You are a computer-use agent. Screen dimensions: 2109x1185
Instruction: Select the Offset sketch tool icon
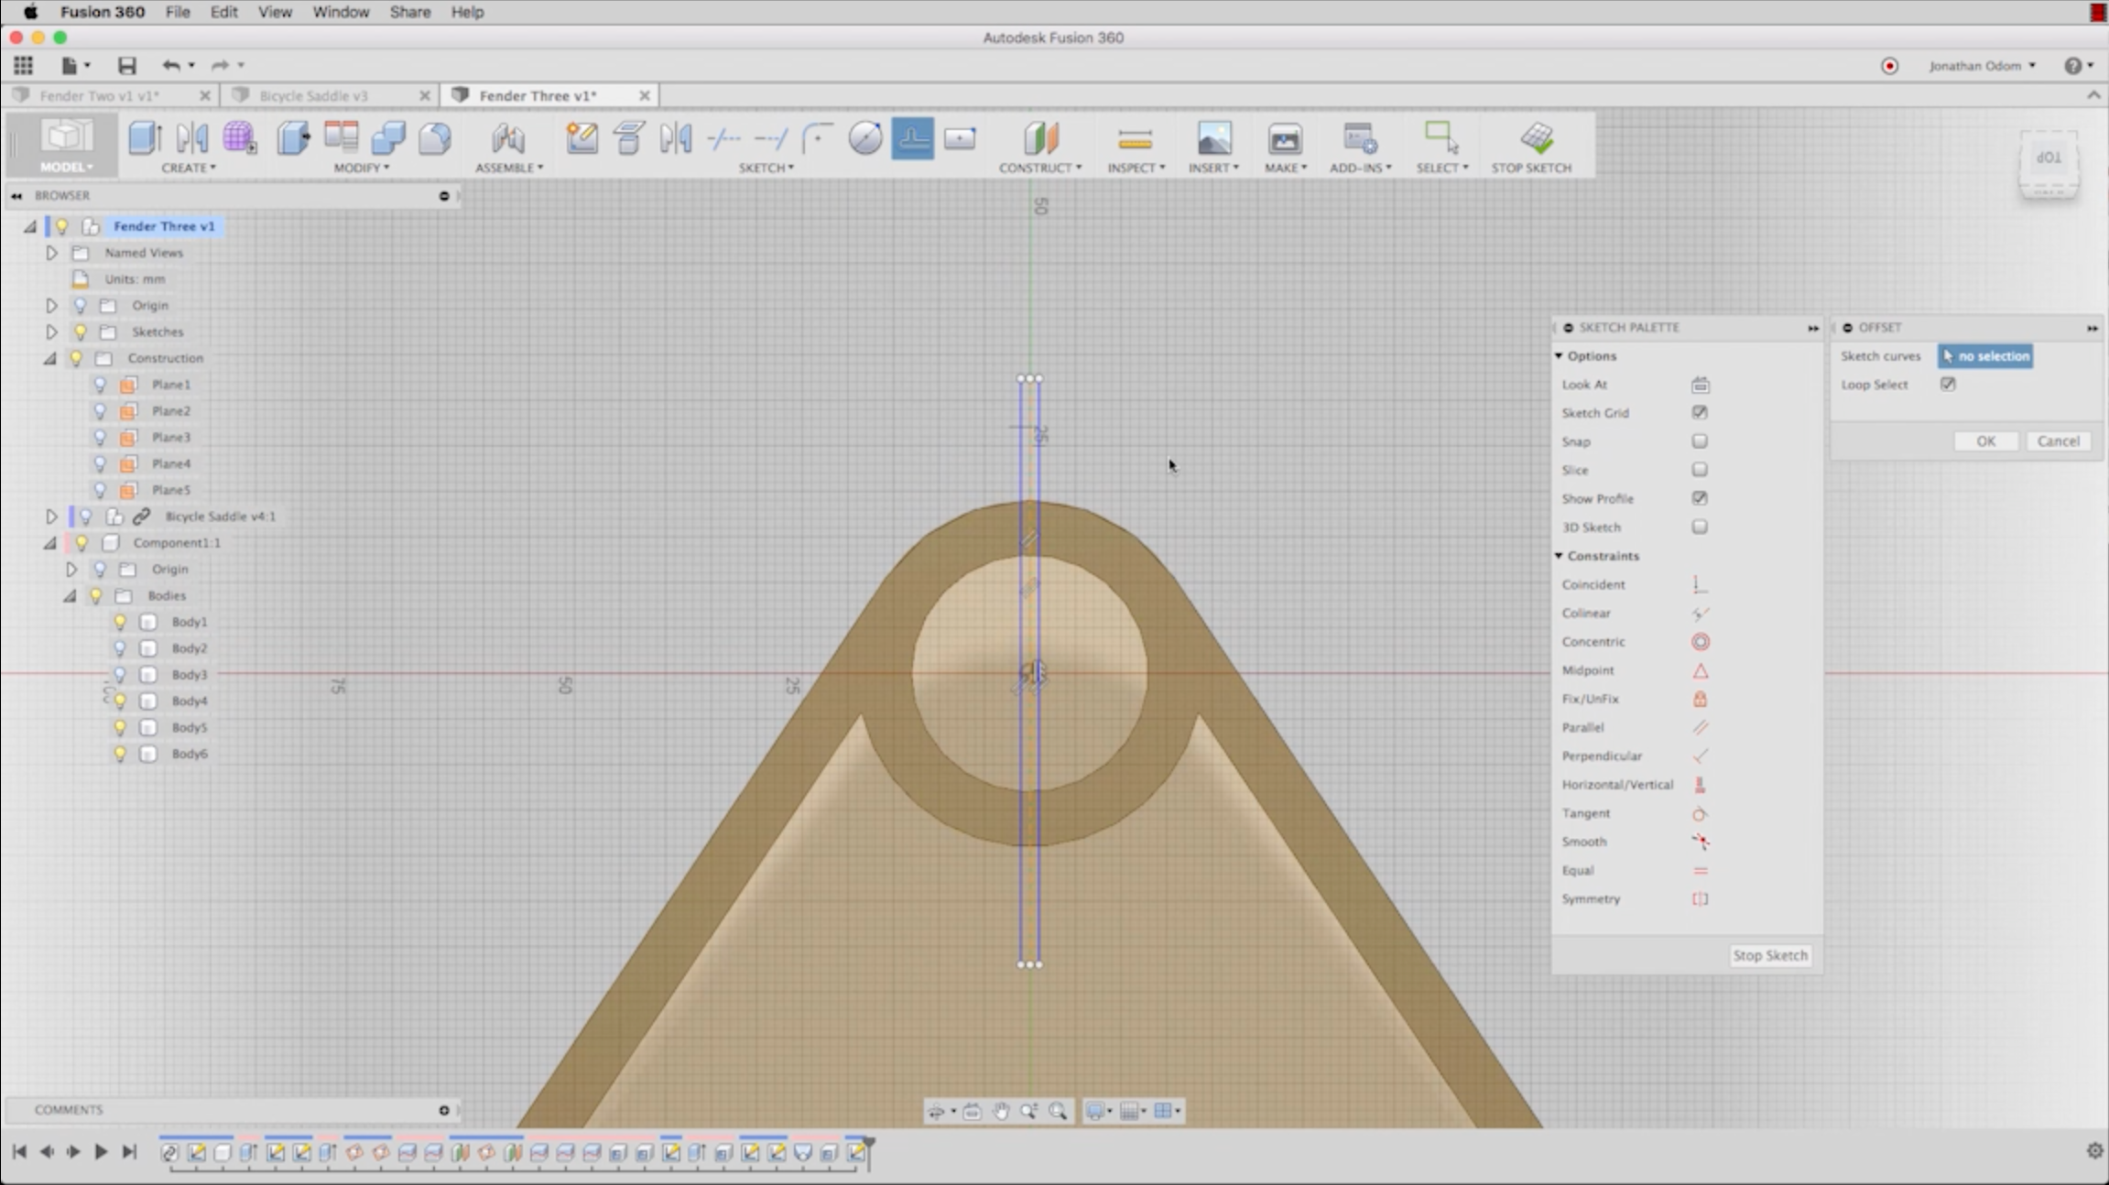coord(912,138)
